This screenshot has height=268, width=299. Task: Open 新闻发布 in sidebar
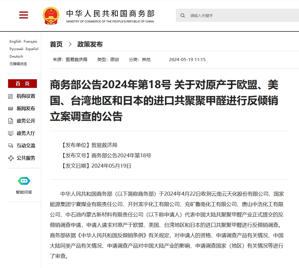click(x=26, y=108)
